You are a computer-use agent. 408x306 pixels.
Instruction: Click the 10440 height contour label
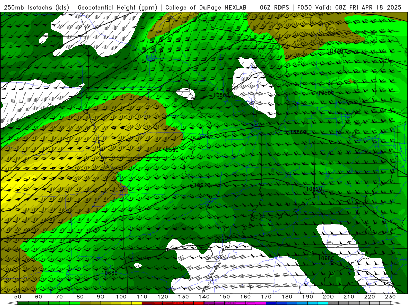[335, 51]
